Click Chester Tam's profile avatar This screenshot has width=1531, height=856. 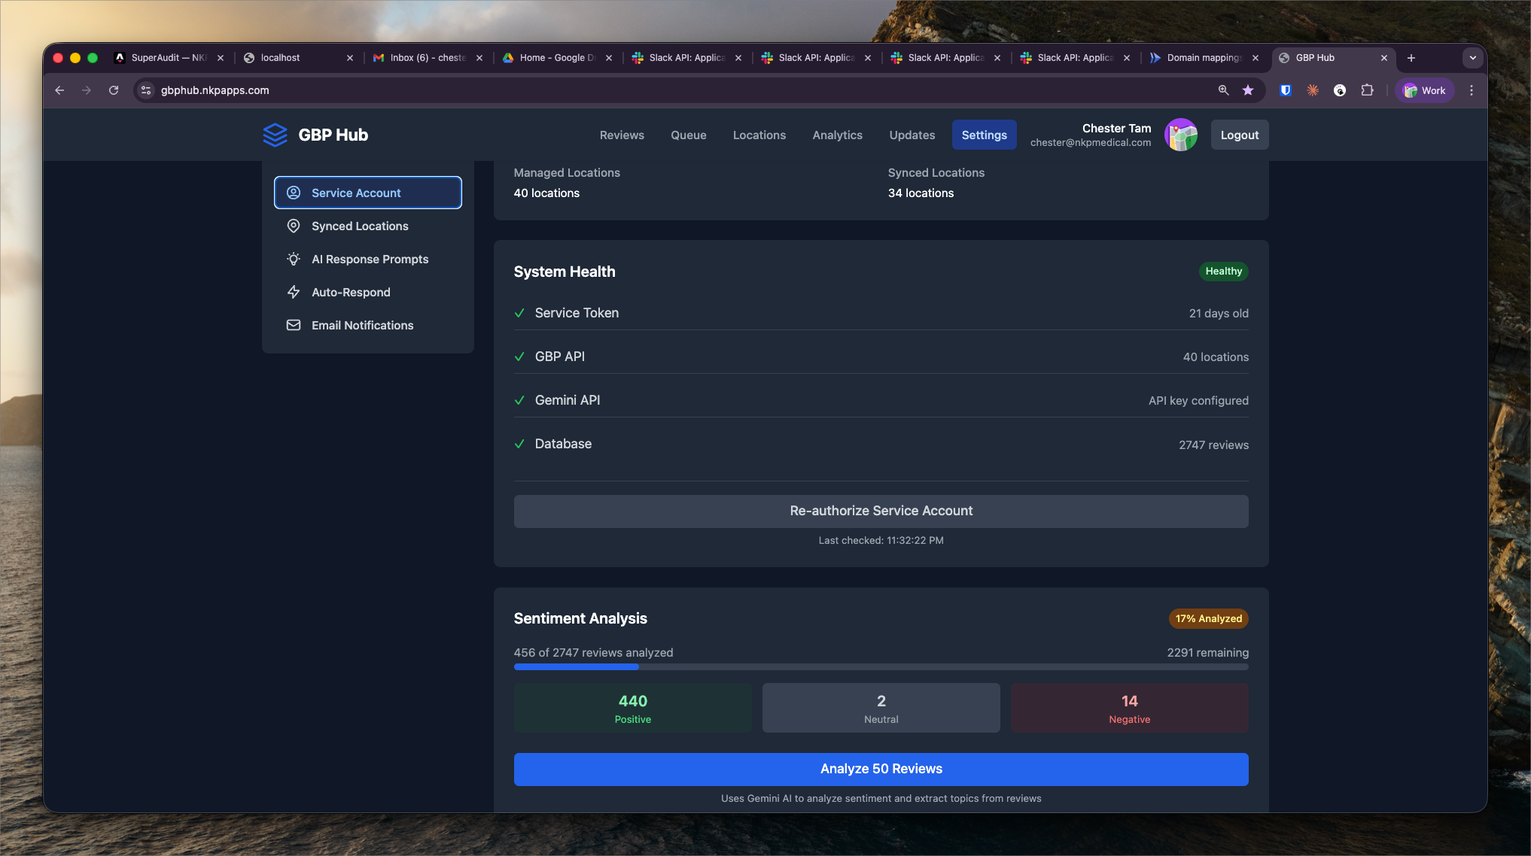point(1180,135)
